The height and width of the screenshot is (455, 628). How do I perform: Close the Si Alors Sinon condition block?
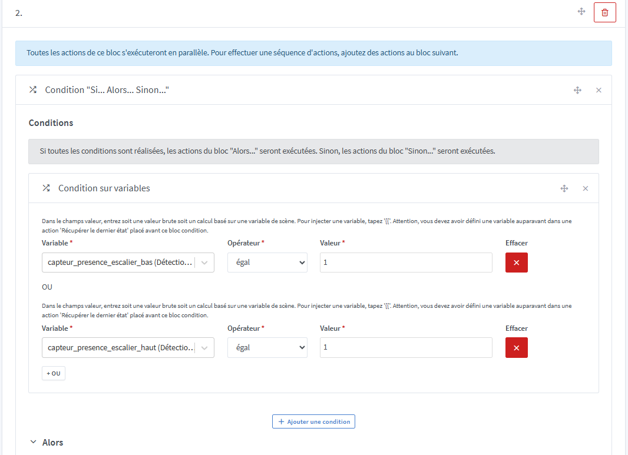[599, 90]
